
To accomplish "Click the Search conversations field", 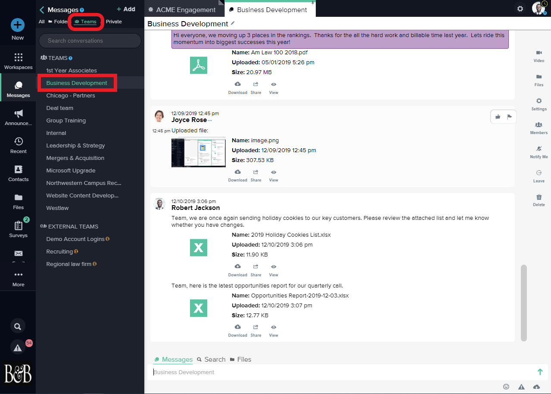I will click(x=90, y=41).
